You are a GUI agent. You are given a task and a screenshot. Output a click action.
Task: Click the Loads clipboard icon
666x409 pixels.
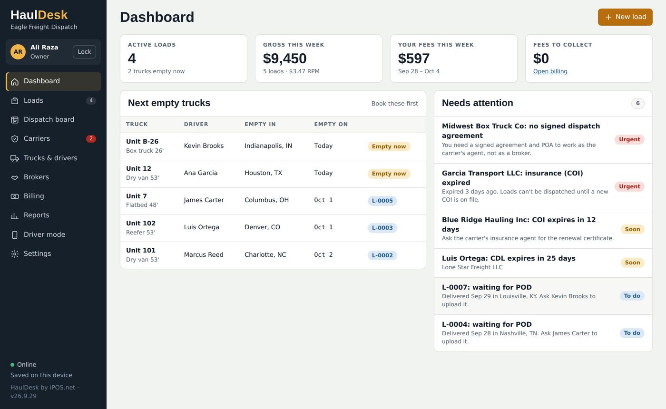(x=15, y=101)
